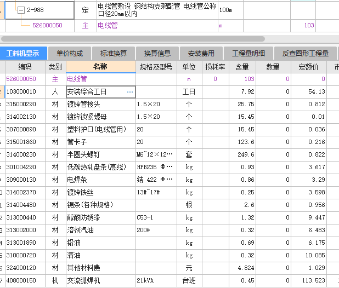Click the 规格及型号 column header
Screen dimensions: 339x288
pyautogui.click(x=156, y=67)
